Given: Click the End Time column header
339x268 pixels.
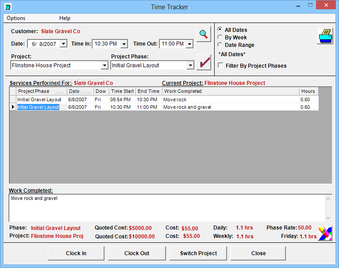Looking at the screenshot, I should pos(149,91).
